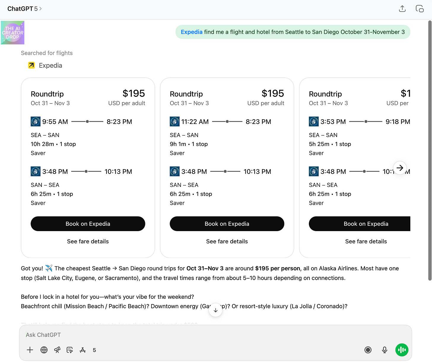Enable web search with the globe icon
The height and width of the screenshot is (364, 432).
(44, 350)
